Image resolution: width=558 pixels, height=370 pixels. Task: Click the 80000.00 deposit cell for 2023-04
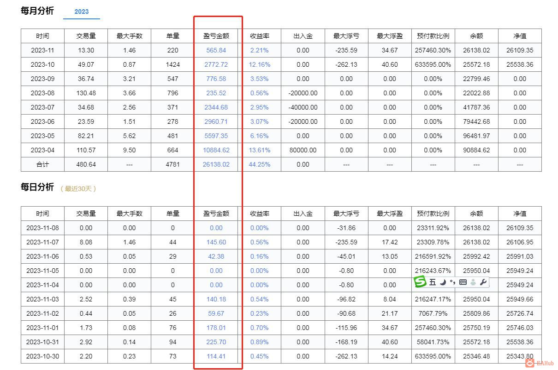pyautogui.click(x=303, y=150)
